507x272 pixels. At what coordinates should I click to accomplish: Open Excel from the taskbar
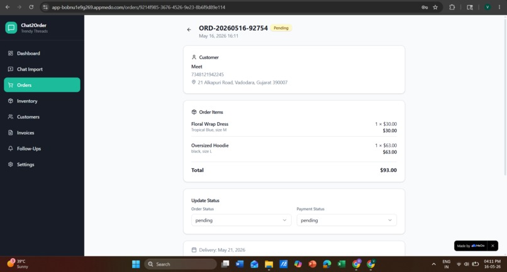tap(342, 264)
